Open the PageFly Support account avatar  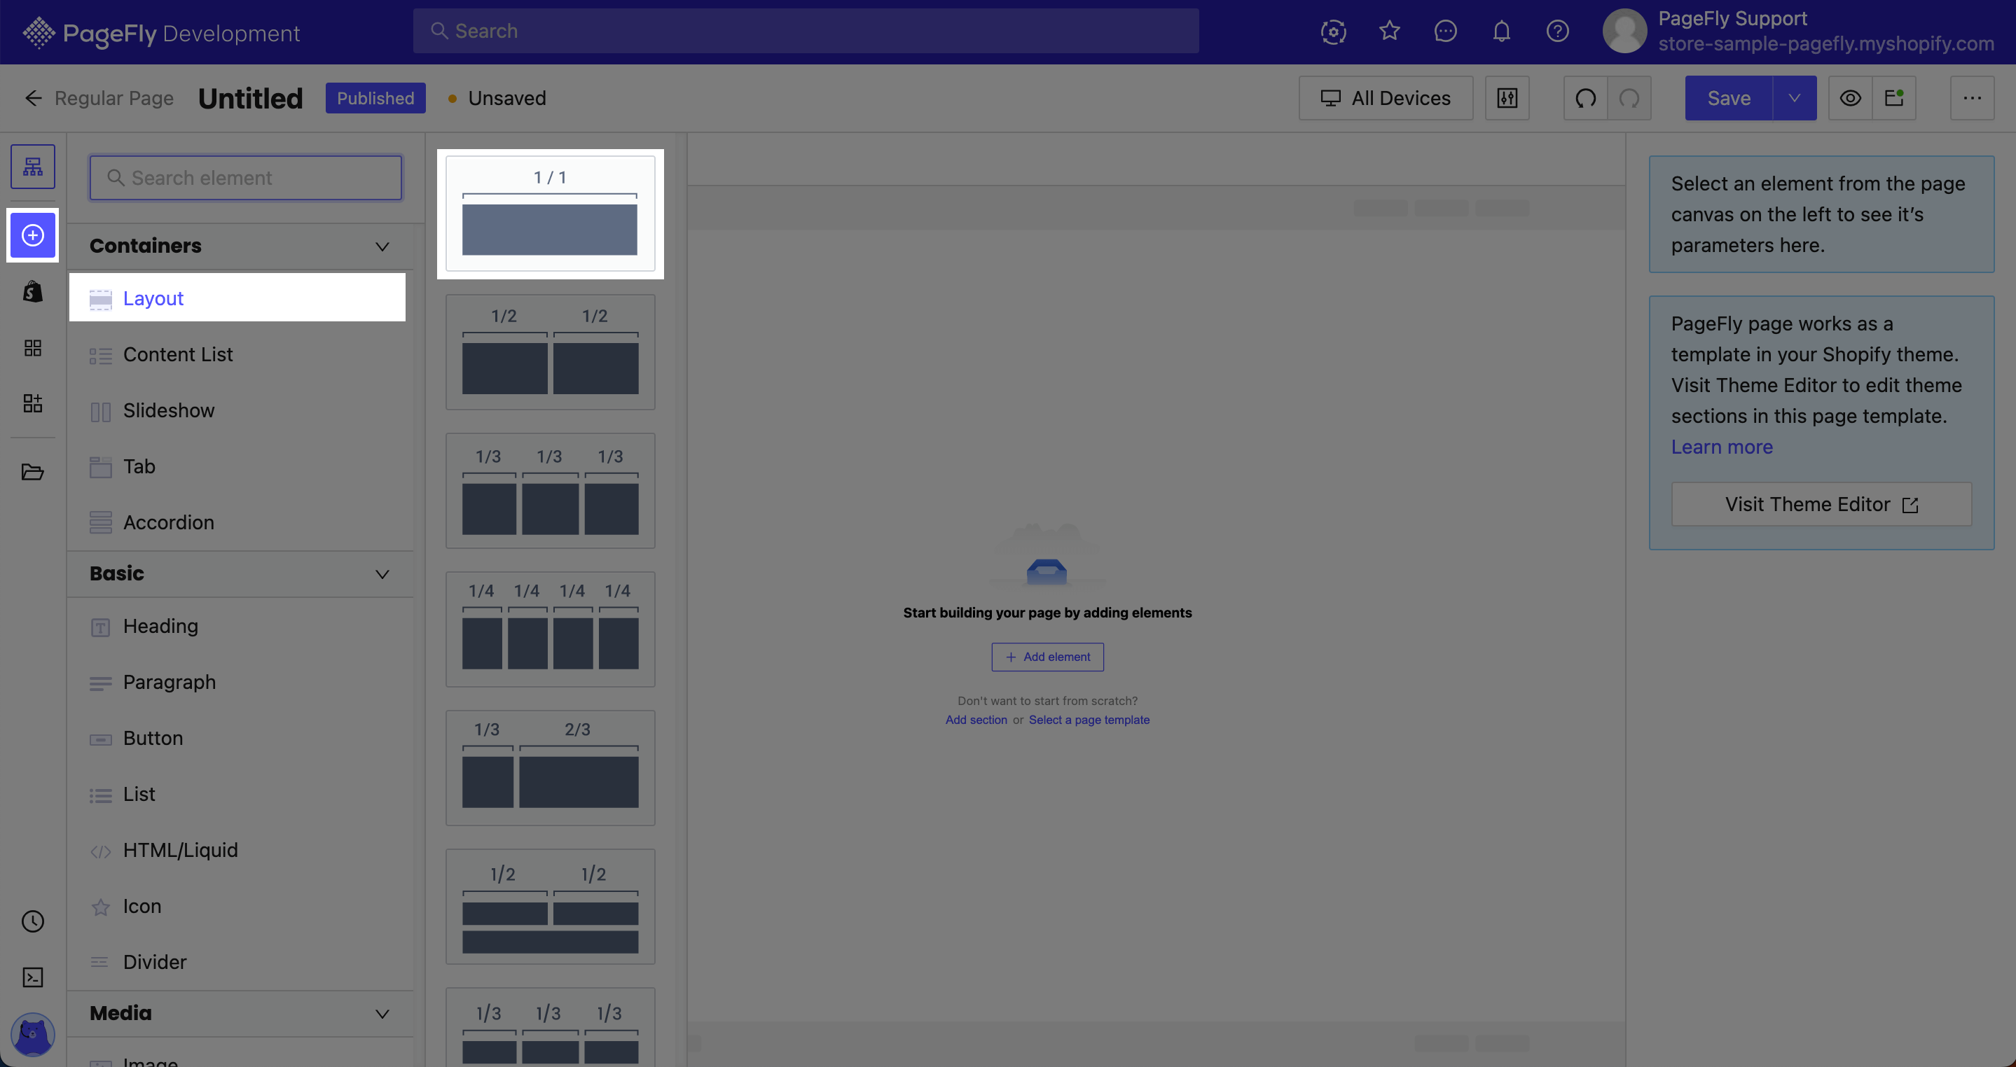pos(1624,32)
